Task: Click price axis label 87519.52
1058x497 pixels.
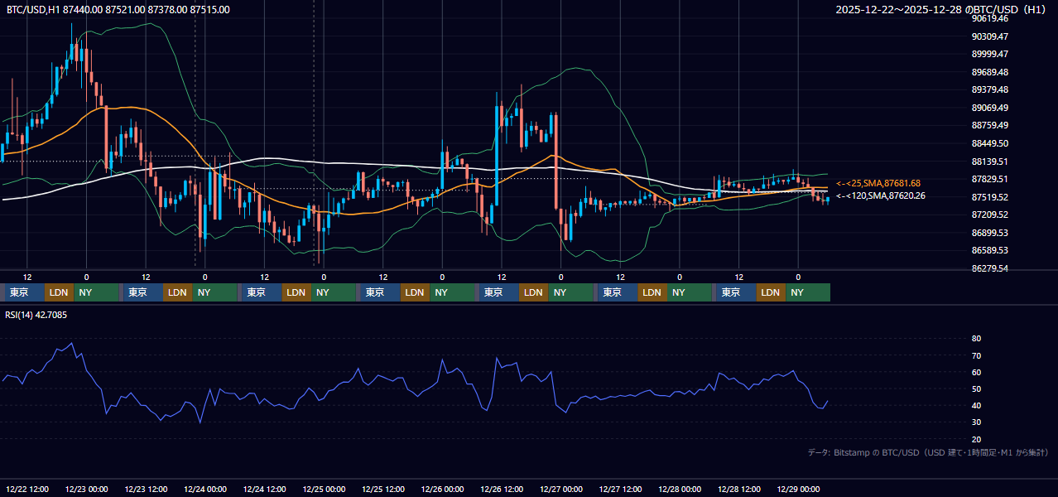Action: tap(990, 197)
